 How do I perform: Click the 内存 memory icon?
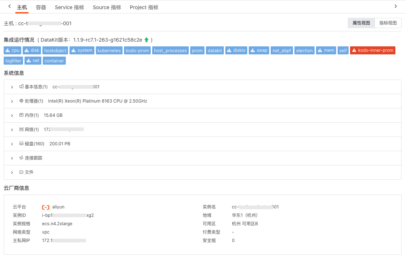click(x=21, y=115)
